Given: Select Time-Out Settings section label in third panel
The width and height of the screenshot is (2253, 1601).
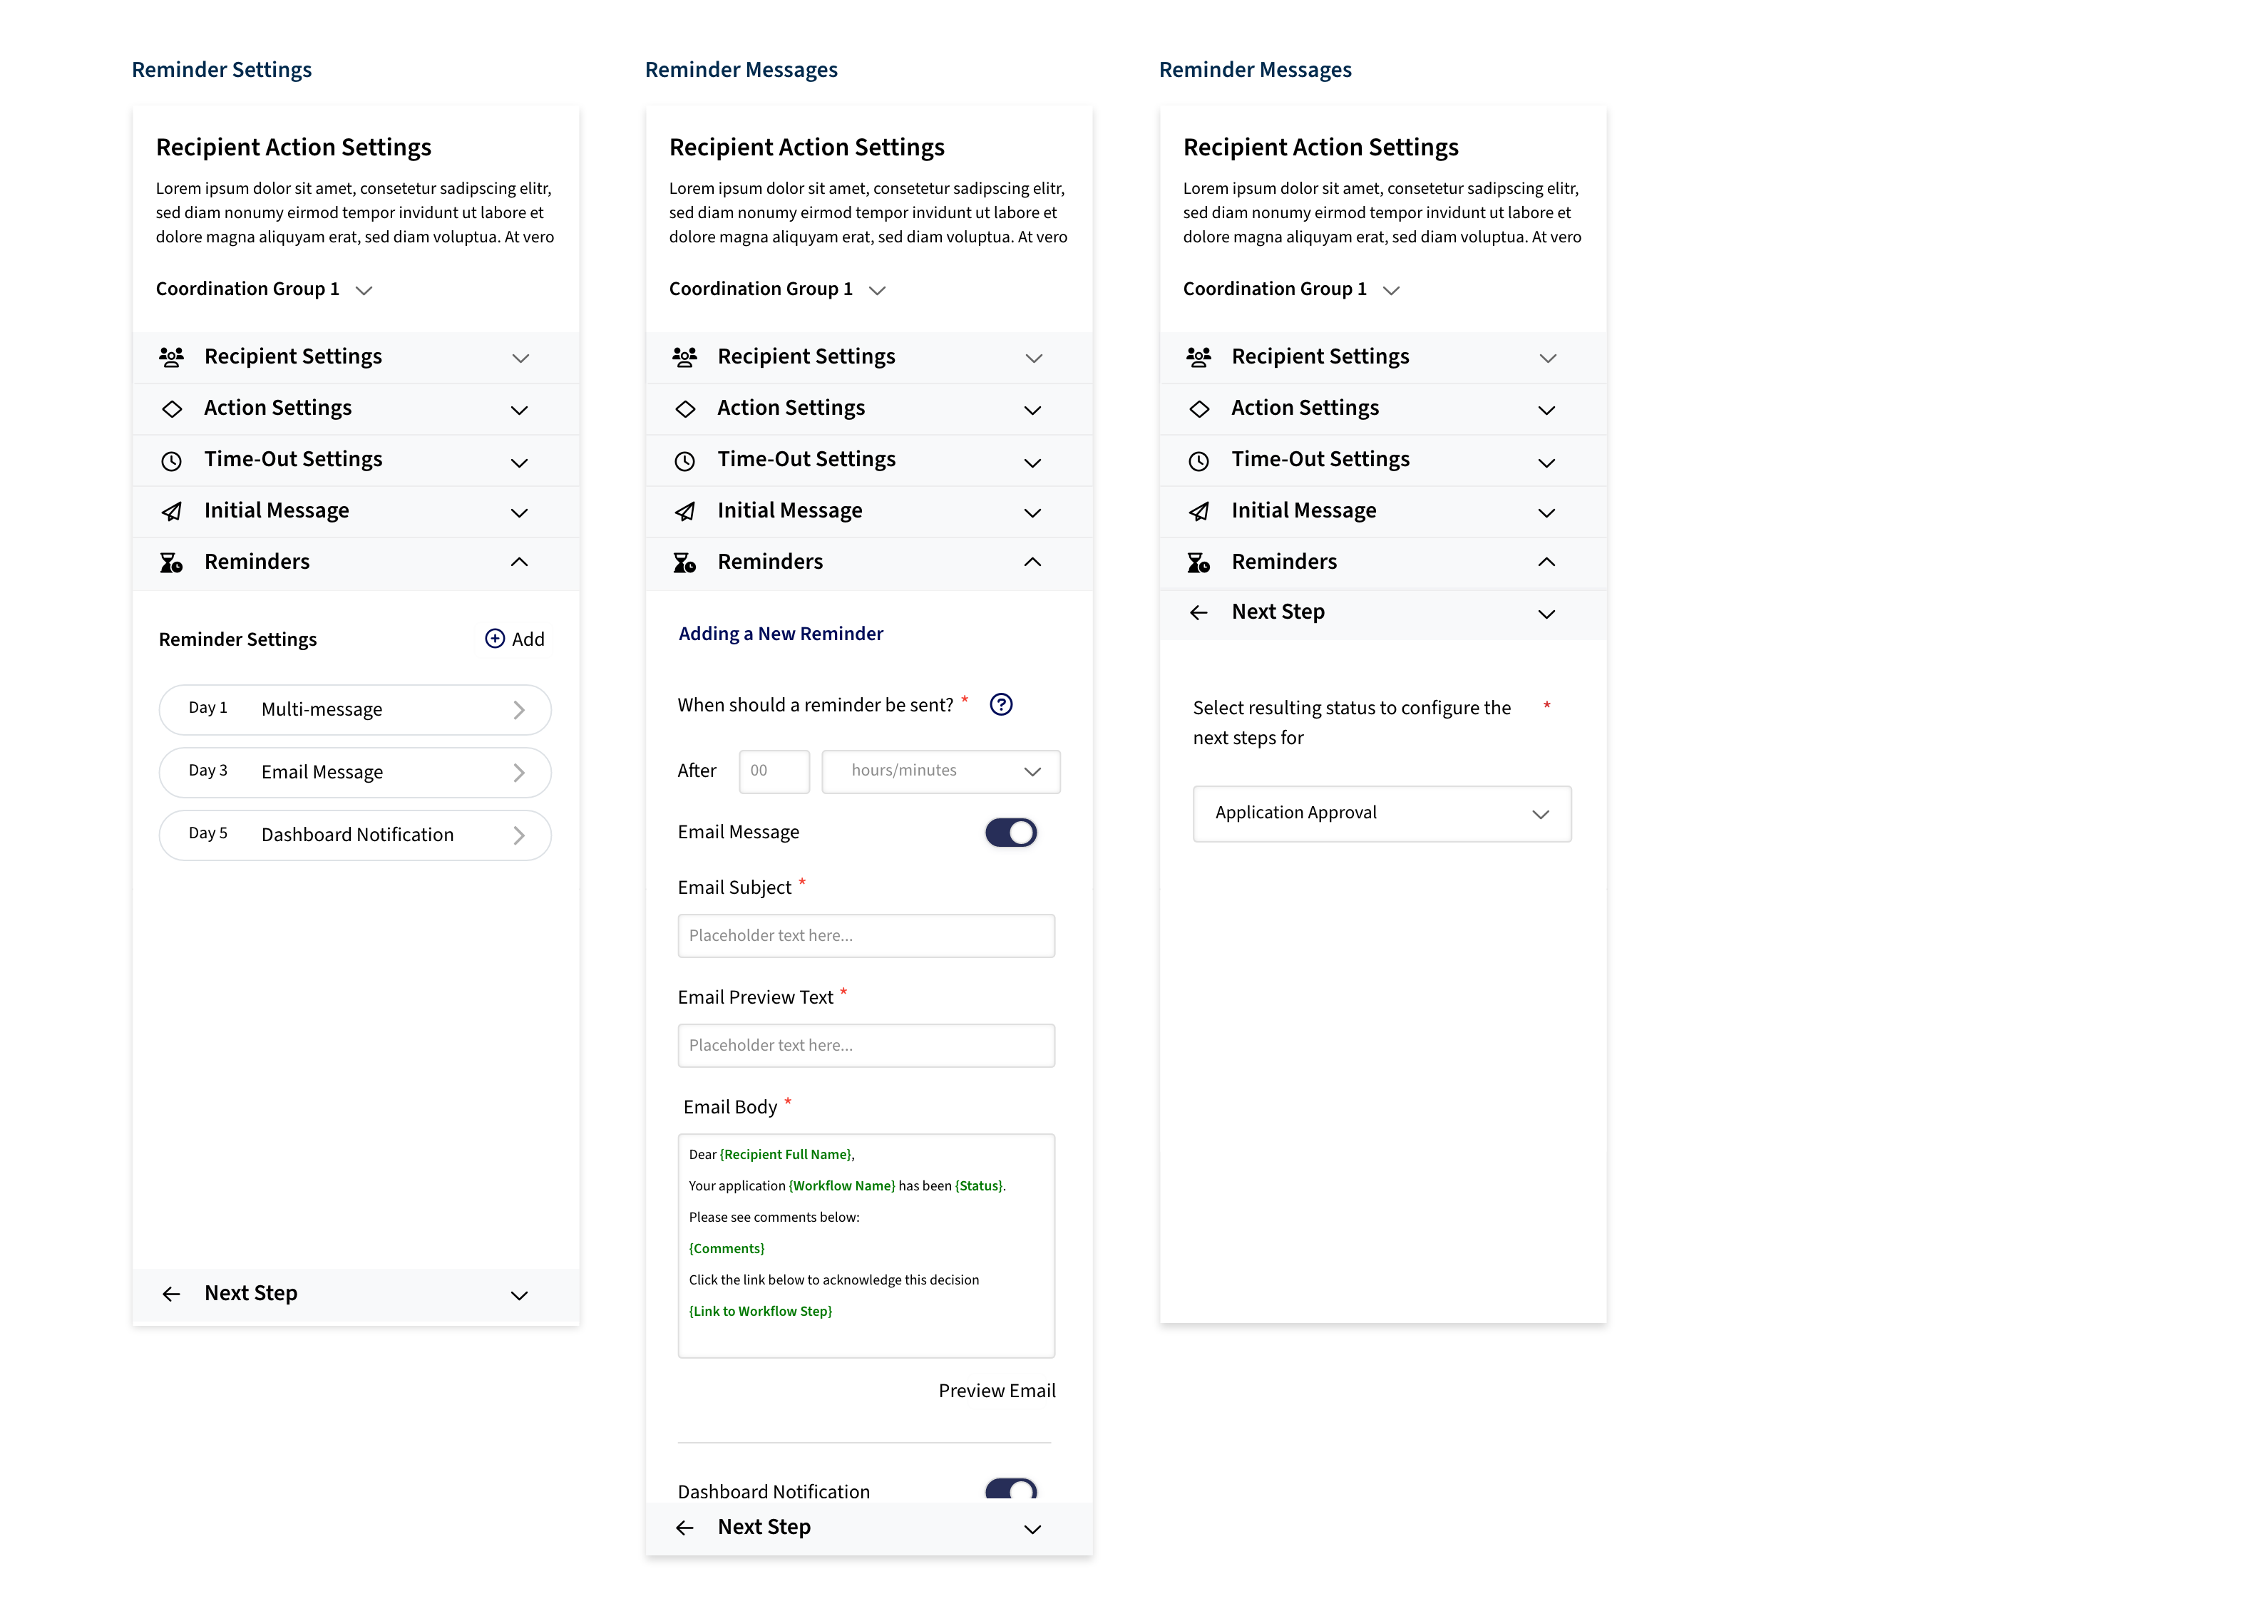Looking at the screenshot, I should click(1320, 459).
